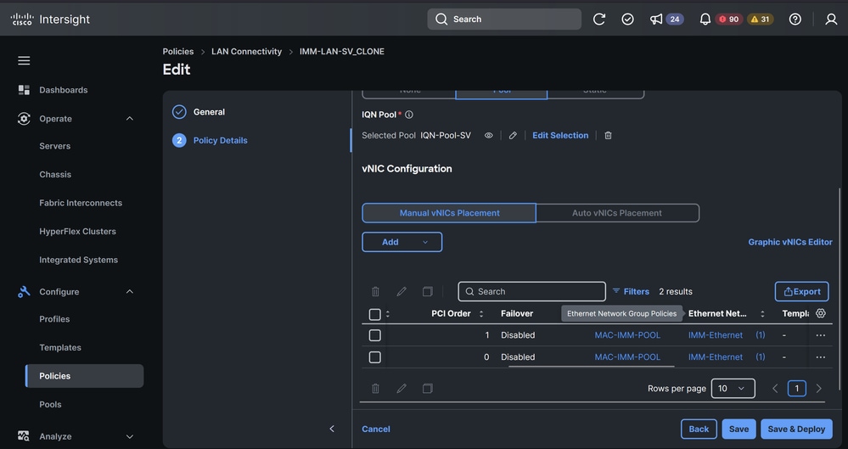The height and width of the screenshot is (449, 848).
Task: Click the Back button
Action: [x=699, y=429]
